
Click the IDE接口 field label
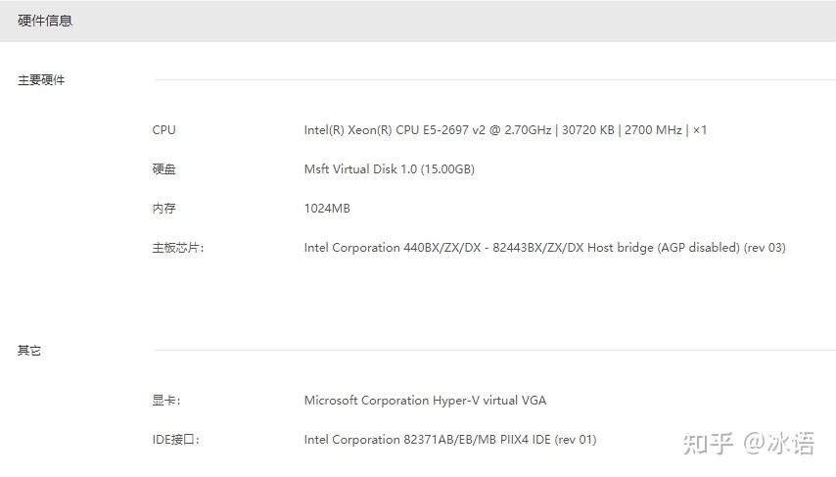click(175, 440)
